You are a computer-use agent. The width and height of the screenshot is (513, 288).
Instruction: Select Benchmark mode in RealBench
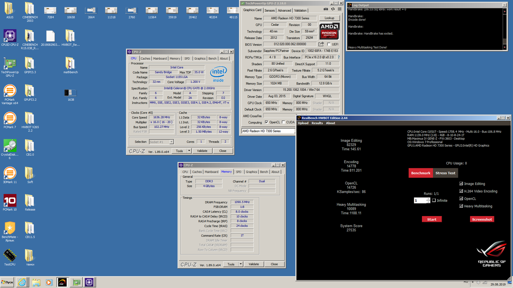(x=421, y=173)
